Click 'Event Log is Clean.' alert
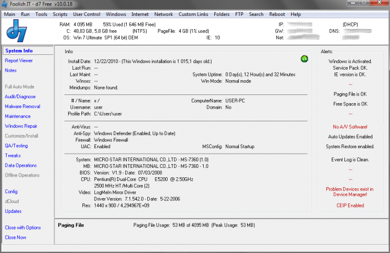390x253 pixels. point(350,160)
